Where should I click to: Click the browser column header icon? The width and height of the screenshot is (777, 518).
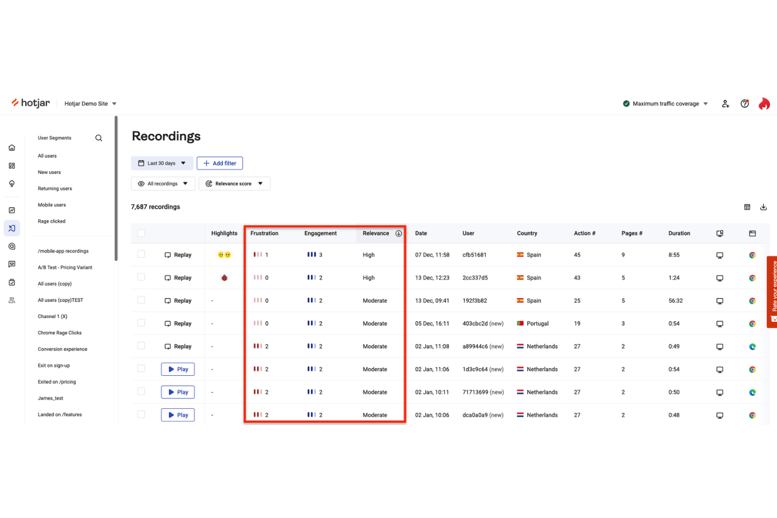(x=752, y=234)
